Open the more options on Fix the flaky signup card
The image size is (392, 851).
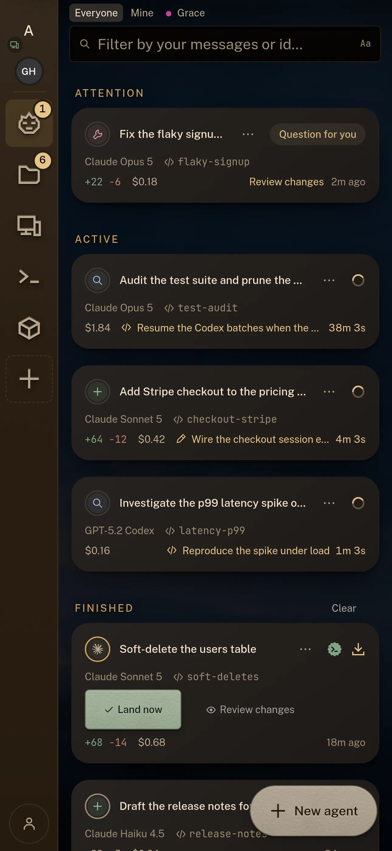(x=248, y=134)
